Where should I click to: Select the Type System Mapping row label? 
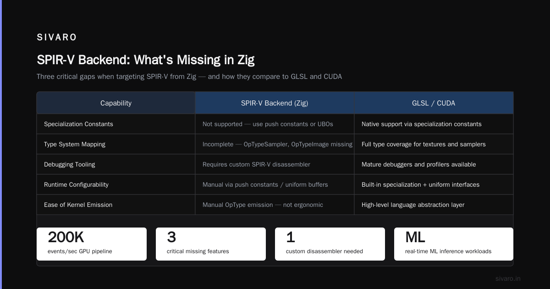pyautogui.click(x=75, y=144)
